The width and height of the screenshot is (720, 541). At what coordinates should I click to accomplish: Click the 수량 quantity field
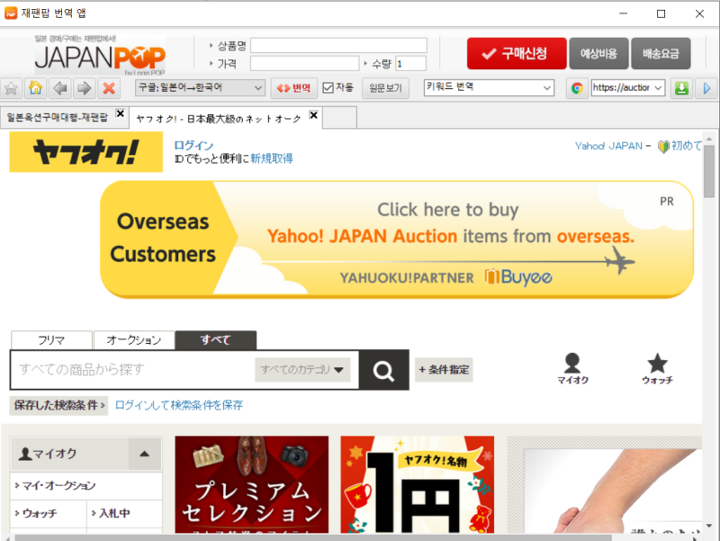(411, 63)
